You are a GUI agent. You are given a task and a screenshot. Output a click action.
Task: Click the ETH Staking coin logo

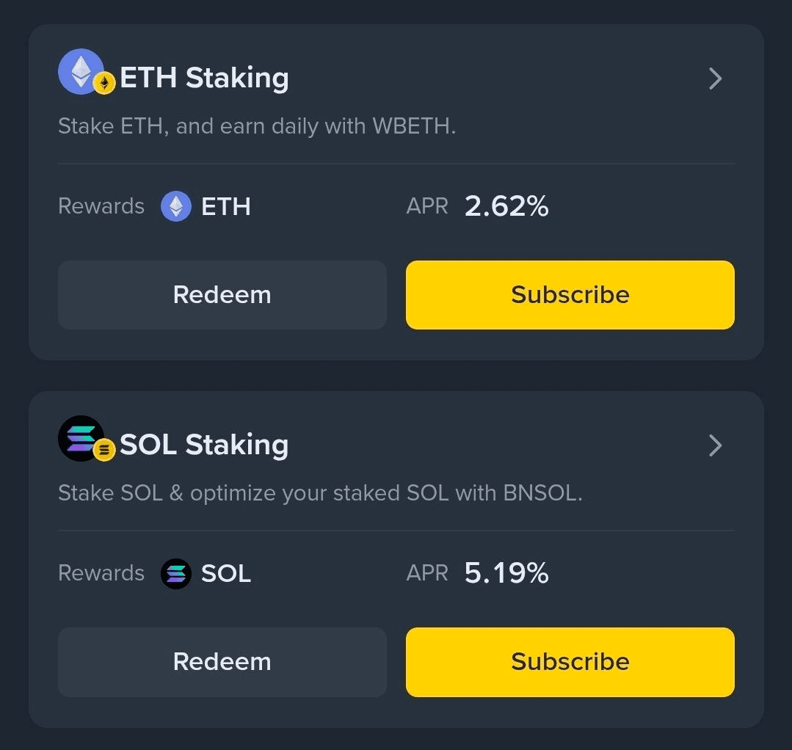[x=80, y=71]
